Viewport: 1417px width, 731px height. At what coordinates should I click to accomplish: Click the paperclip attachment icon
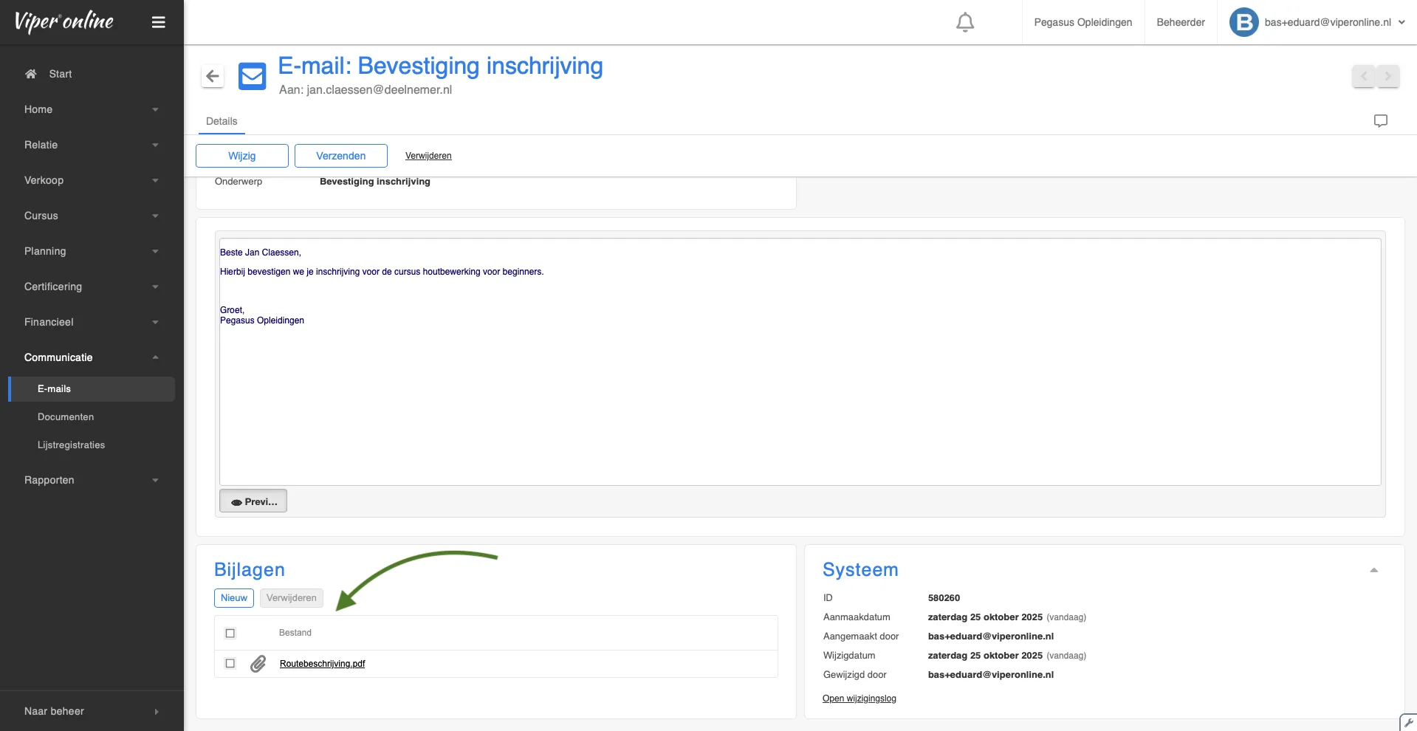click(258, 664)
